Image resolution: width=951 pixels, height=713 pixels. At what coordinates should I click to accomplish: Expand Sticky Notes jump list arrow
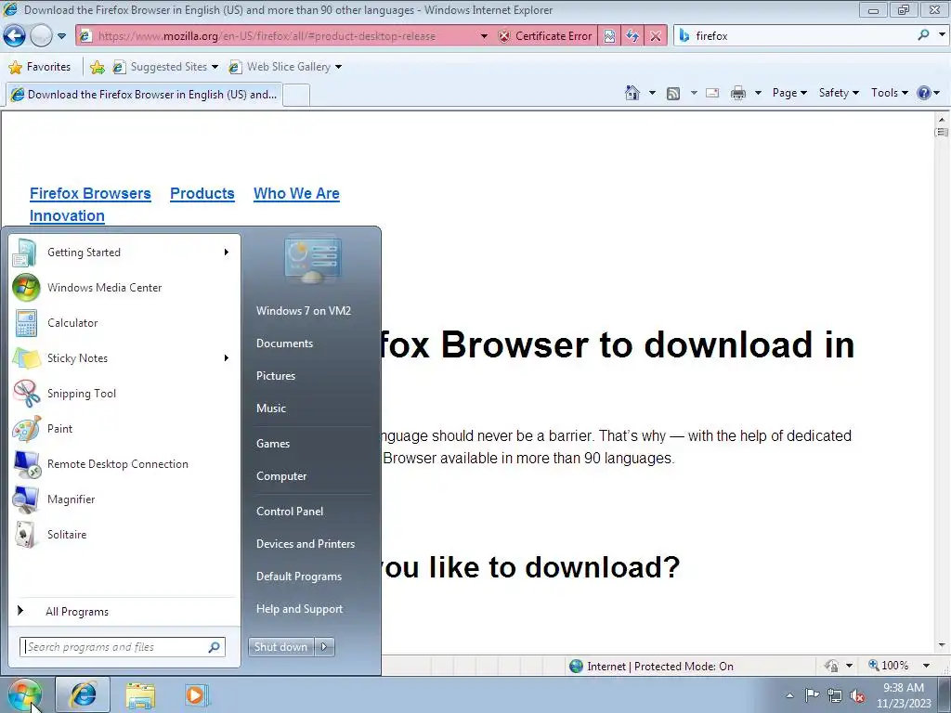pyautogui.click(x=227, y=358)
